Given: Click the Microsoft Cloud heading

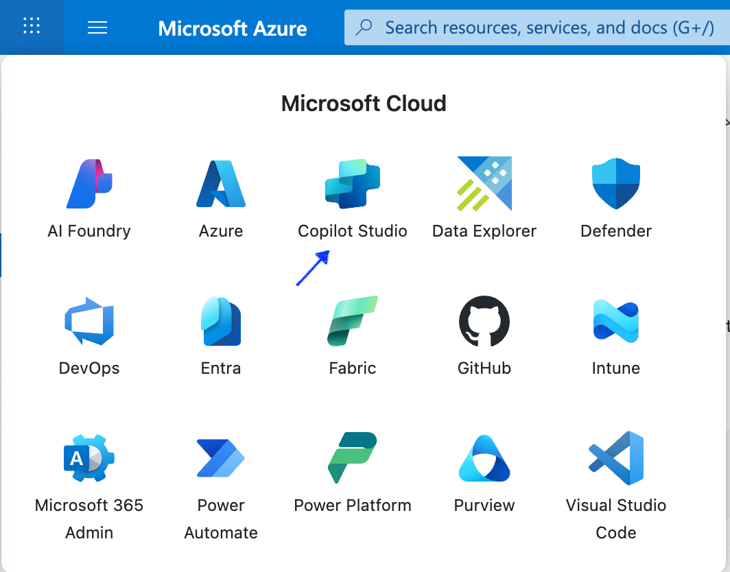Looking at the screenshot, I should pyautogui.click(x=364, y=104).
